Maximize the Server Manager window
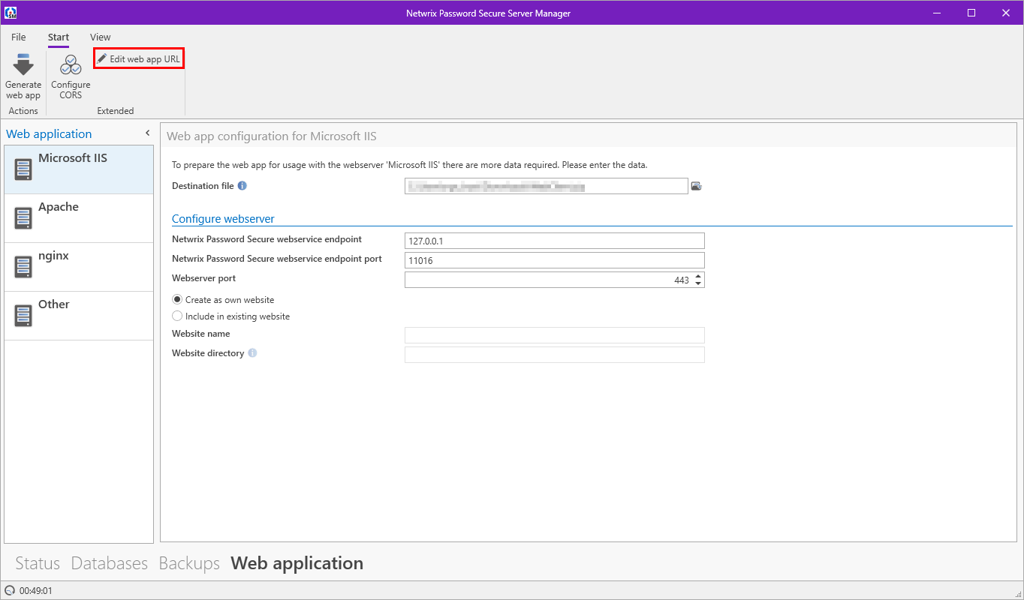Screen dimensions: 1024x600 pos(971,13)
